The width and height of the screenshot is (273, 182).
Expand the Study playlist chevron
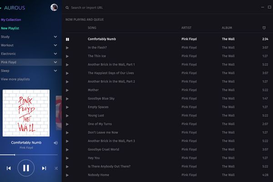tap(56, 37)
